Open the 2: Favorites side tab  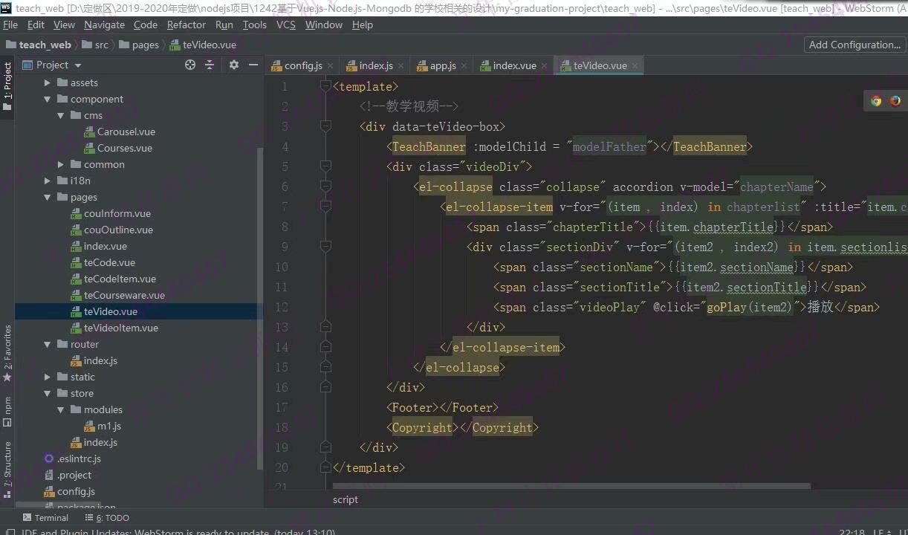pos(7,353)
